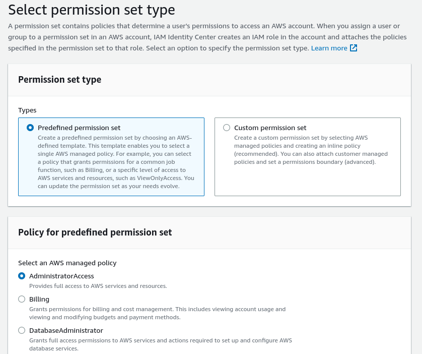This screenshot has height=354, width=422.
Task: Choose the Billing policy radio button
Action: click(x=22, y=299)
